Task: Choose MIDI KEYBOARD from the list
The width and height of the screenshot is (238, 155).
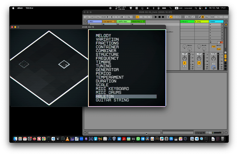Action: pyautogui.click(x=112, y=89)
